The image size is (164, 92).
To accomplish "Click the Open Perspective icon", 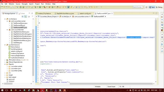I will click(x=146, y=7).
